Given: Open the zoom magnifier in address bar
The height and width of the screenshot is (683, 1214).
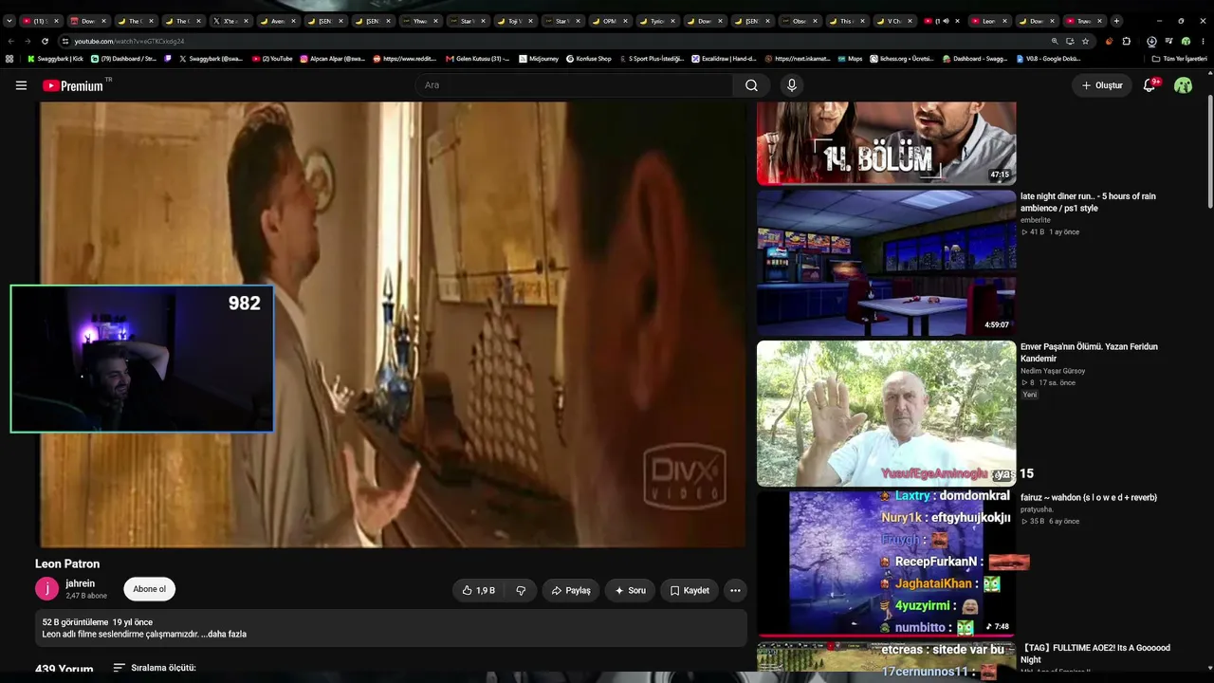Looking at the screenshot, I should click(x=1055, y=41).
